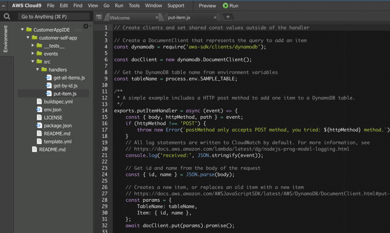This screenshot has height=233, width=390.
Task: Expand the events folder
Action: [x=33, y=54]
